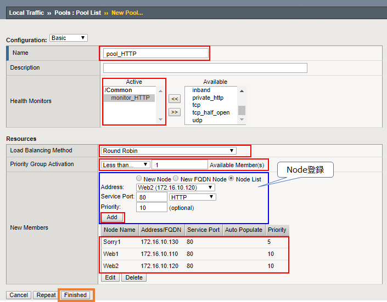This screenshot has width=387, height=302.
Task: Select inband in Available list
Action: [201, 90]
